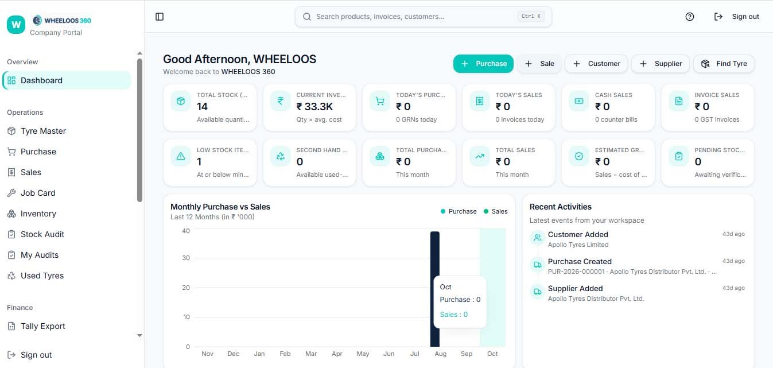Click the Company Portal label
This screenshot has height=368, width=773.
tap(56, 33)
